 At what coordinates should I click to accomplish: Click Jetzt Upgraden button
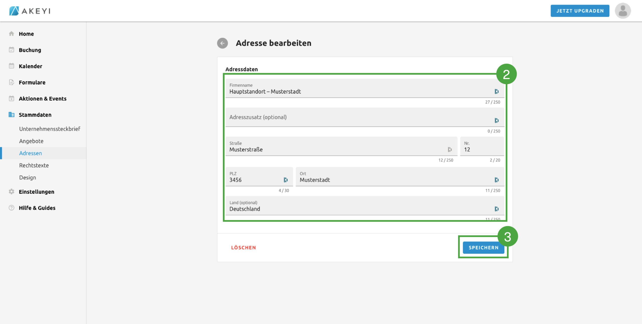pyautogui.click(x=580, y=11)
